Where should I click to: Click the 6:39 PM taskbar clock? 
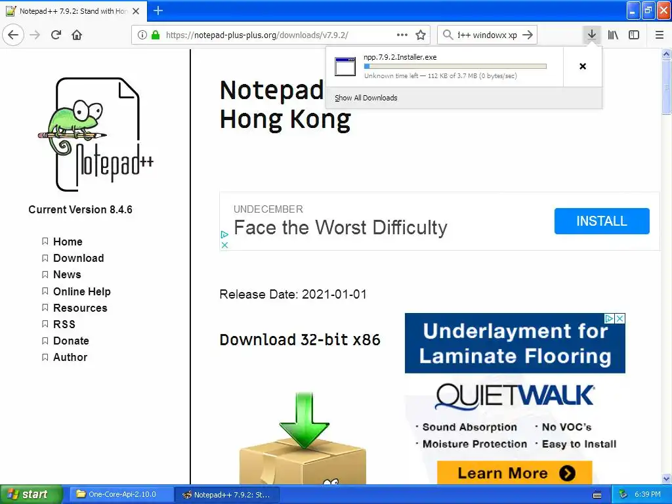click(648, 495)
